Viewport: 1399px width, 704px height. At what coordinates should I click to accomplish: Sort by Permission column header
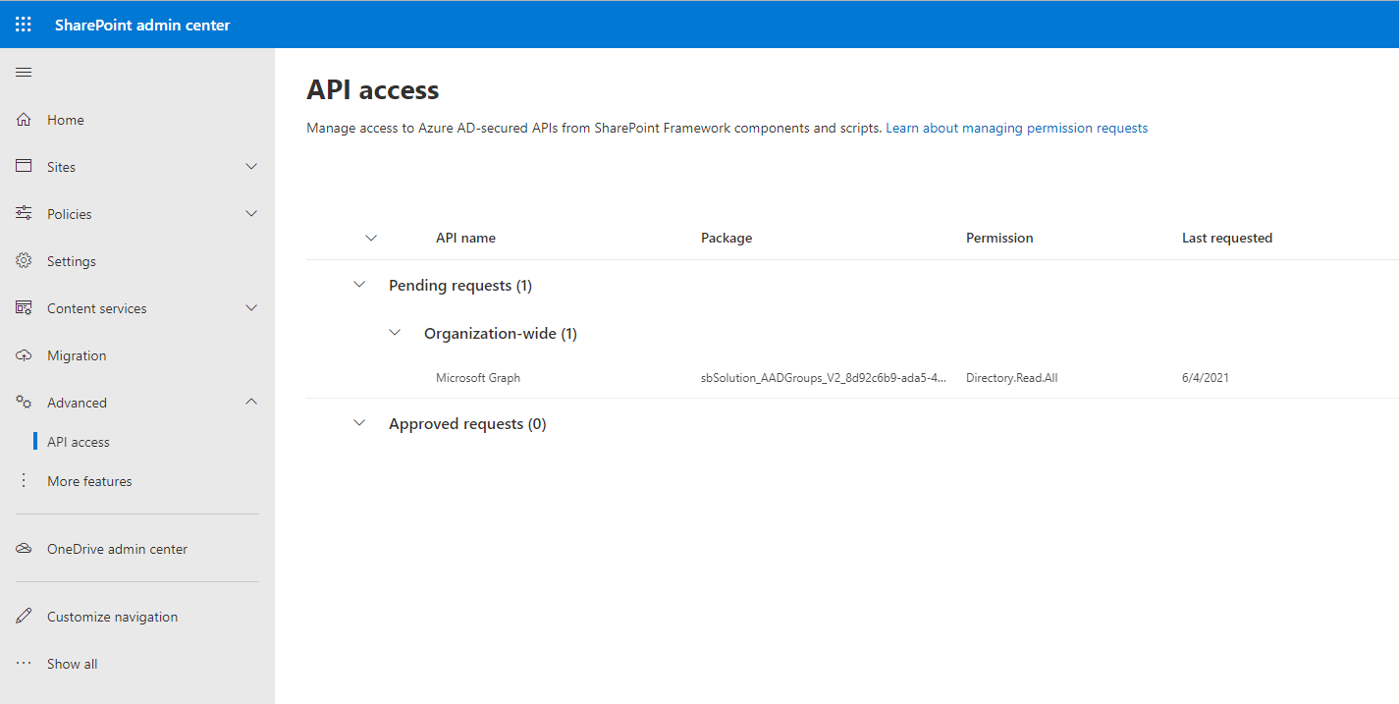pyautogui.click(x=999, y=238)
